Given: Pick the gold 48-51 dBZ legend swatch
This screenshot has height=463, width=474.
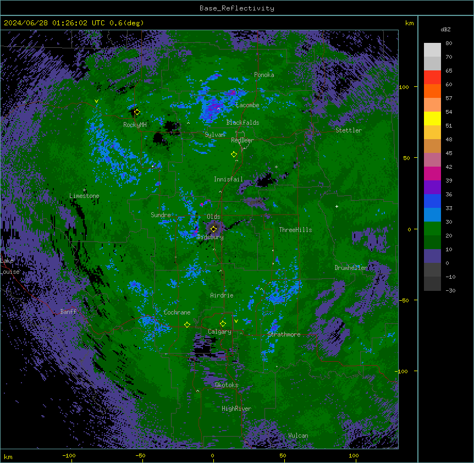Looking at the screenshot, I should click(x=432, y=133).
